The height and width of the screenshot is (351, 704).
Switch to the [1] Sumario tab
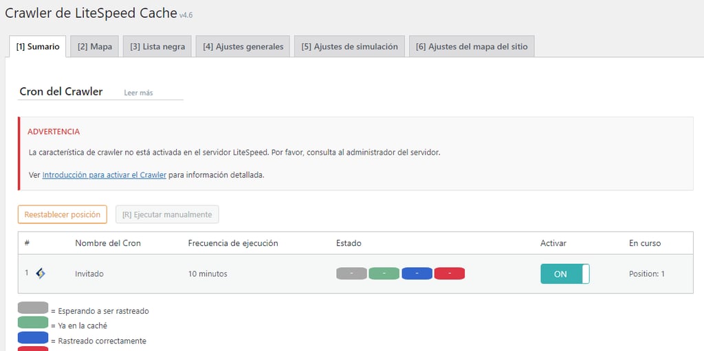[x=38, y=47]
